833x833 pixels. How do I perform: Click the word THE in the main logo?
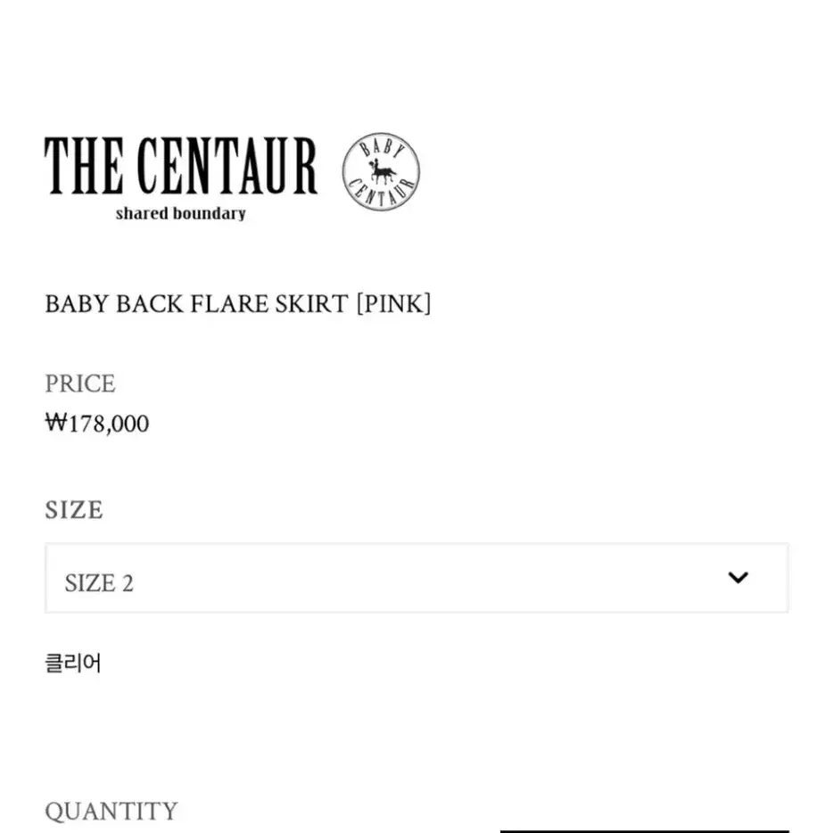click(85, 165)
